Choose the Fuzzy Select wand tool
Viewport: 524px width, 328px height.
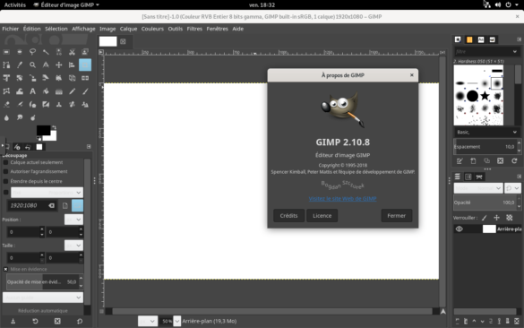(x=46, y=52)
